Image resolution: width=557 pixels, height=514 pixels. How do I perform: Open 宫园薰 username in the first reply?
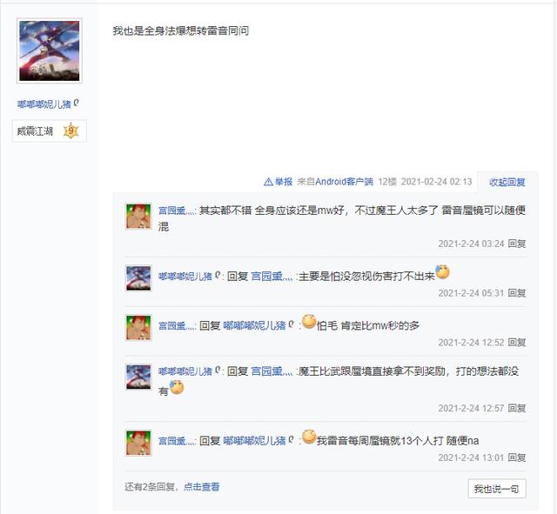(x=177, y=210)
